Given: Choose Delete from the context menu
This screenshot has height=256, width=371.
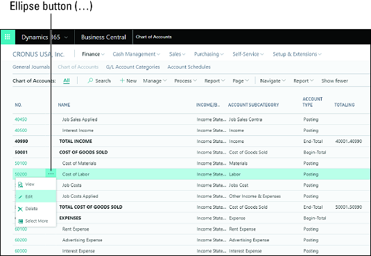Looking at the screenshot, I should click(x=36, y=209).
